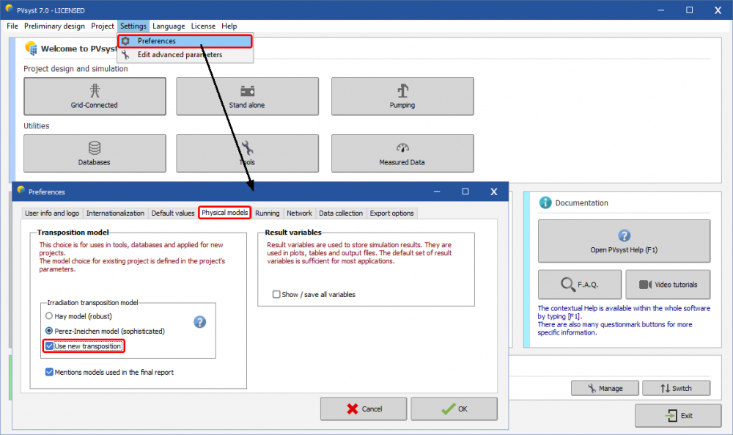This screenshot has width=733, height=435.
Task: Open the Export options tab
Action: (x=391, y=213)
